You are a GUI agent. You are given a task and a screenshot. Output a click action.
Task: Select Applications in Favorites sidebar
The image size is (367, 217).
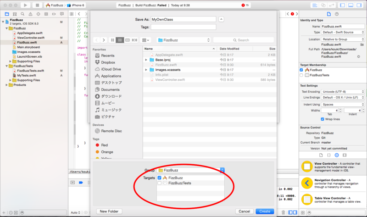pyautogui.click(x=111, y=76)
